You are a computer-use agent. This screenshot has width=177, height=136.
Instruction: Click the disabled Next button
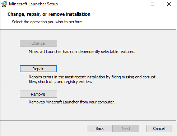pyautogui.click(x=126, y=128)
